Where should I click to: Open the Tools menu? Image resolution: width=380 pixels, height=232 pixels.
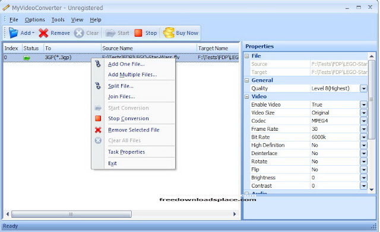pos(58,20)
